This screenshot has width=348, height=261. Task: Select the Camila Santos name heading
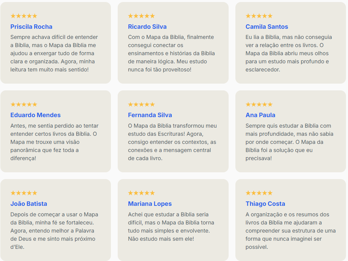point(267,27)
